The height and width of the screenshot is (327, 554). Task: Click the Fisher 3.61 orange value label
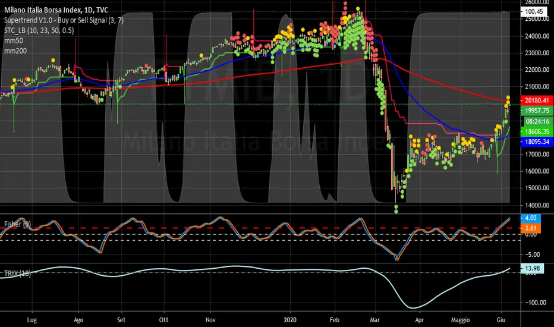[x=530, y=228]
